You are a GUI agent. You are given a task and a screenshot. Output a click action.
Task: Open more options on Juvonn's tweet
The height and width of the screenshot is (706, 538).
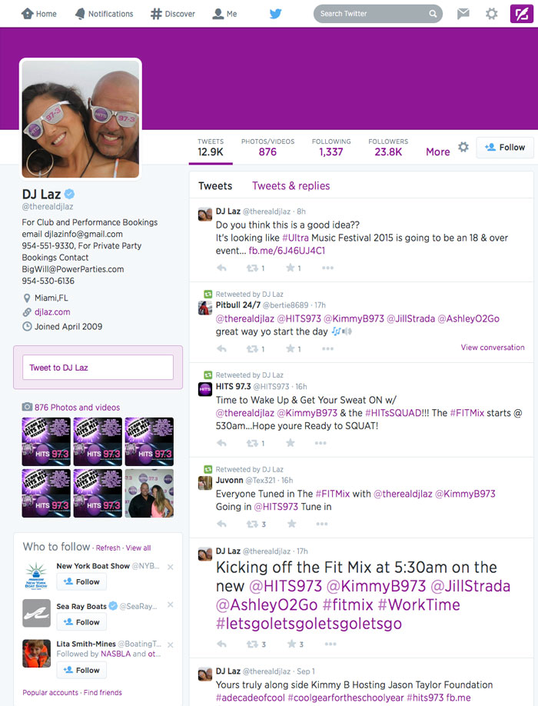click(321, 524)
